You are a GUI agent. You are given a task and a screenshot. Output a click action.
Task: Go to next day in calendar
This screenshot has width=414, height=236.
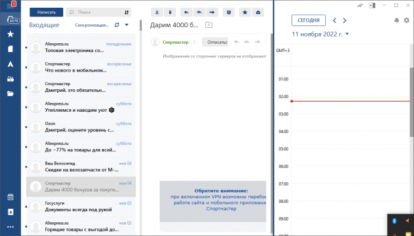345,20
